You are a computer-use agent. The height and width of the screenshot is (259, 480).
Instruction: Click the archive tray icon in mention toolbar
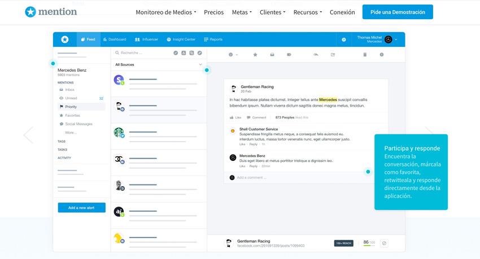coord(272,55)
